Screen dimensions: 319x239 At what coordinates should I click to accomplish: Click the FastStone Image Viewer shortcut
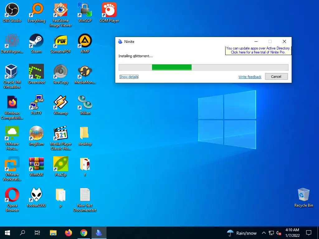[61, 15]
